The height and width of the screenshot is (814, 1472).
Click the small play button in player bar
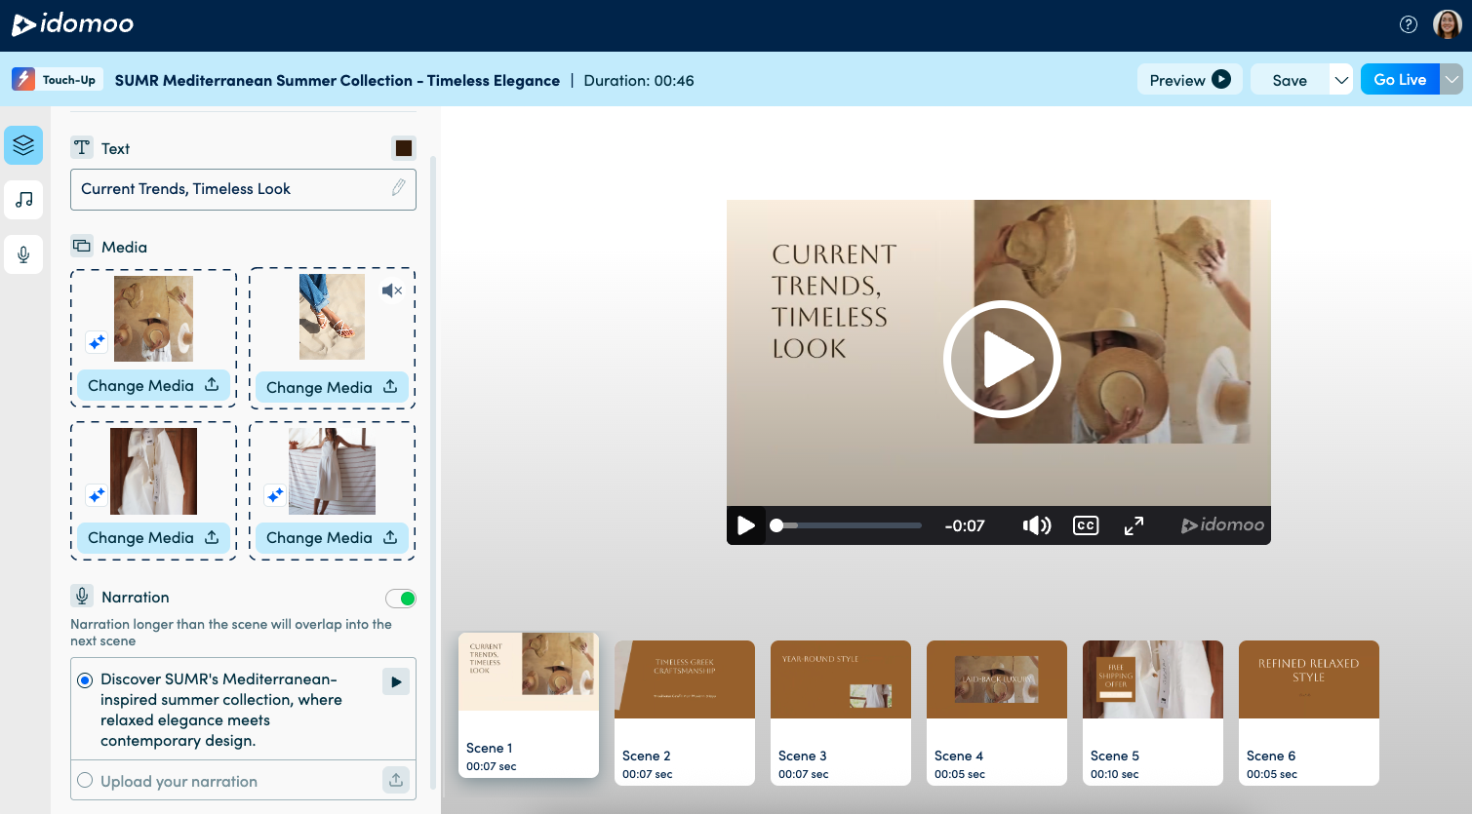(x=746, y=525)
